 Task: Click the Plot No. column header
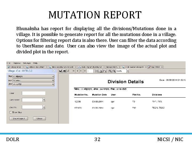click(137, 95)
